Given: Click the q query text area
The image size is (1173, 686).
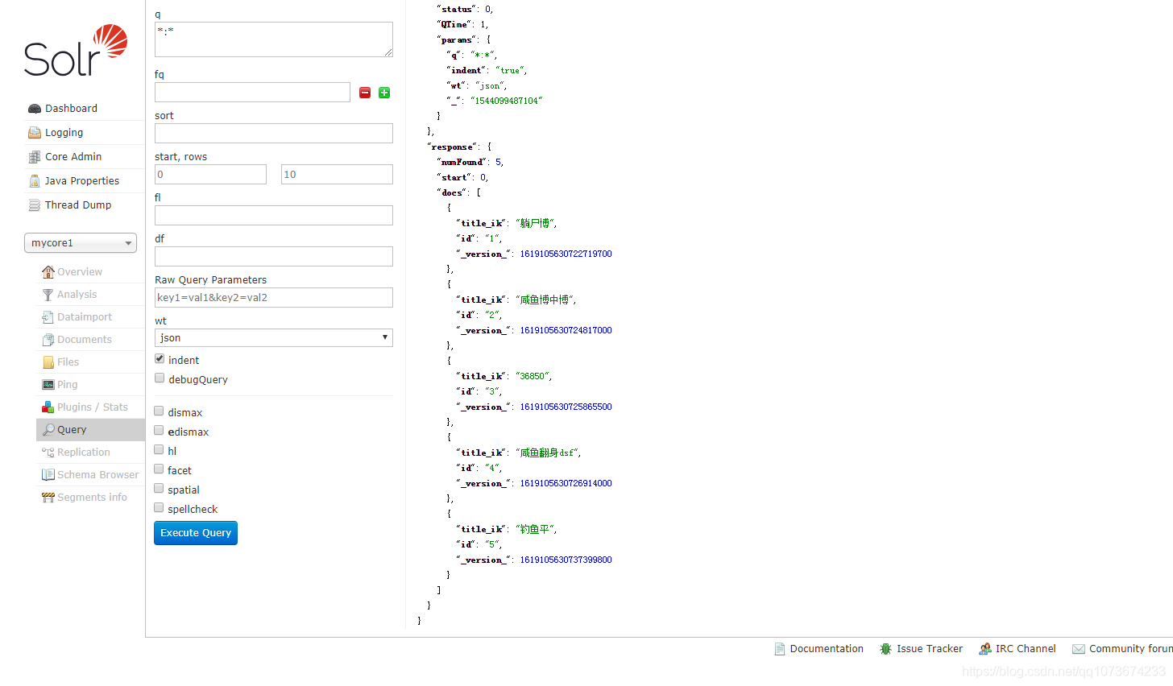Looking at the screenshot, I should pos(274,39).
